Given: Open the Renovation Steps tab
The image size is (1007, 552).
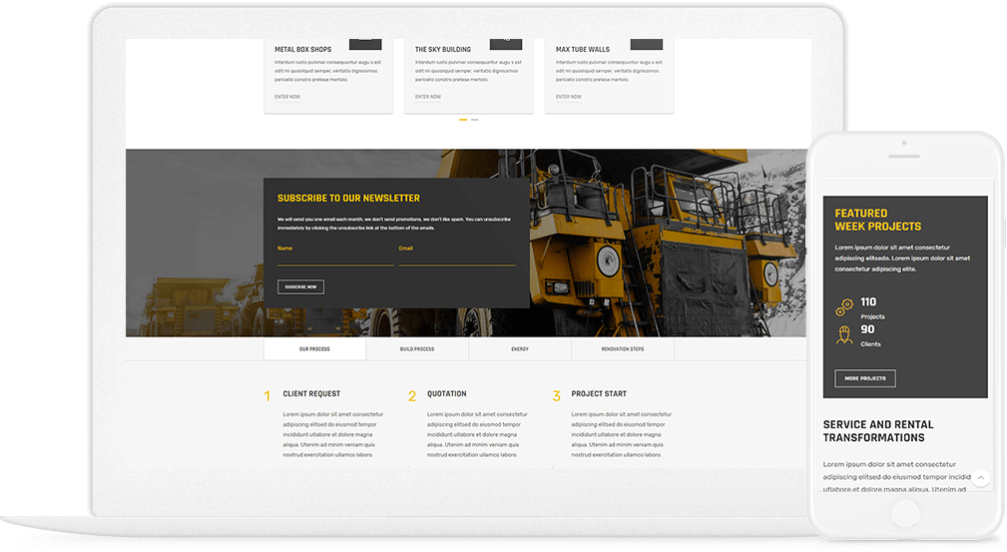Looking at the screenshot, I should (623, 349).
